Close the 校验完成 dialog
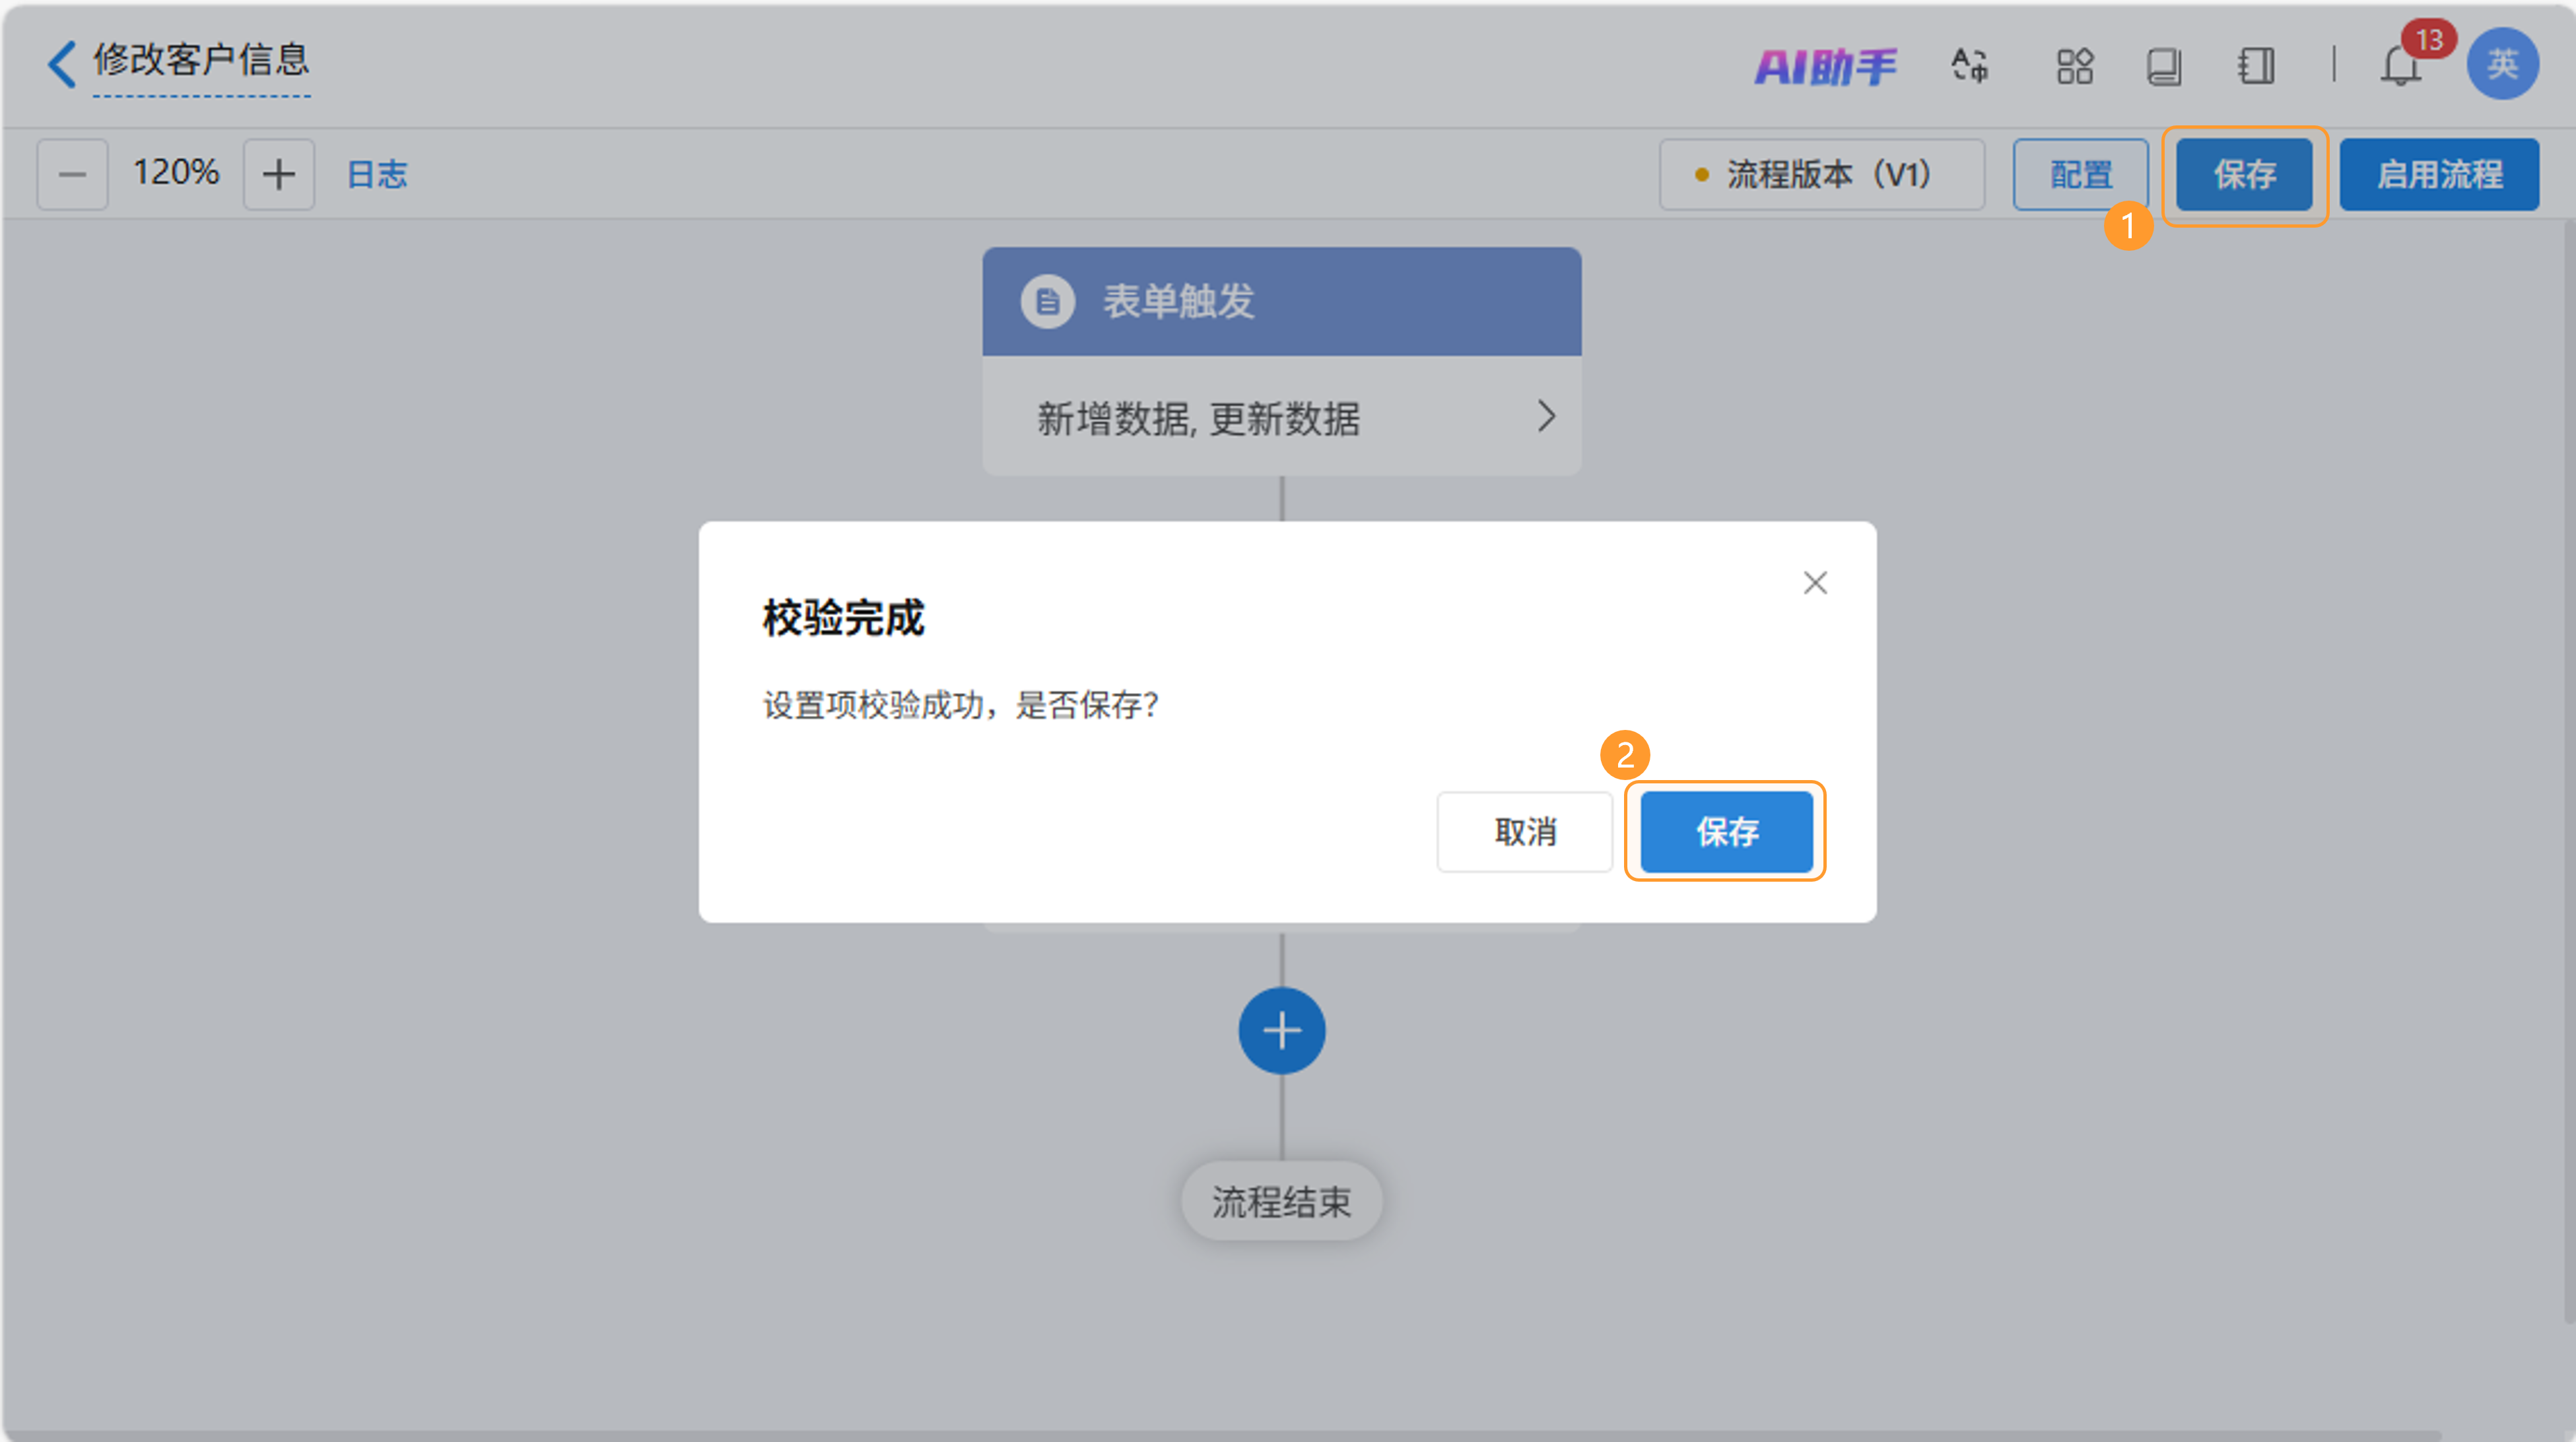Image resolution: width=2576 pixels, height=1442 pixels. [1814, 583]
